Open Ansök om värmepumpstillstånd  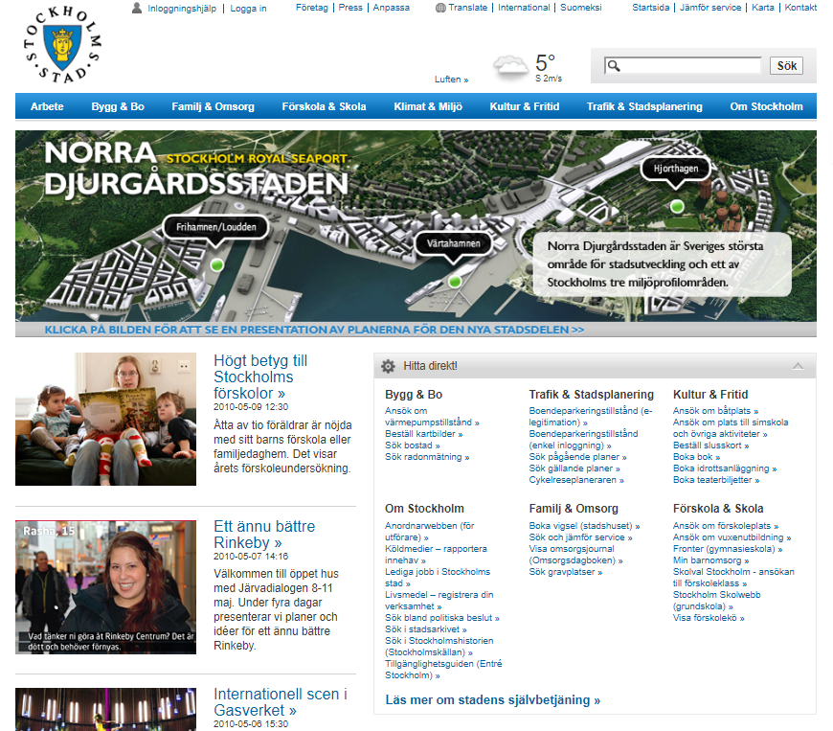(432, 416)
